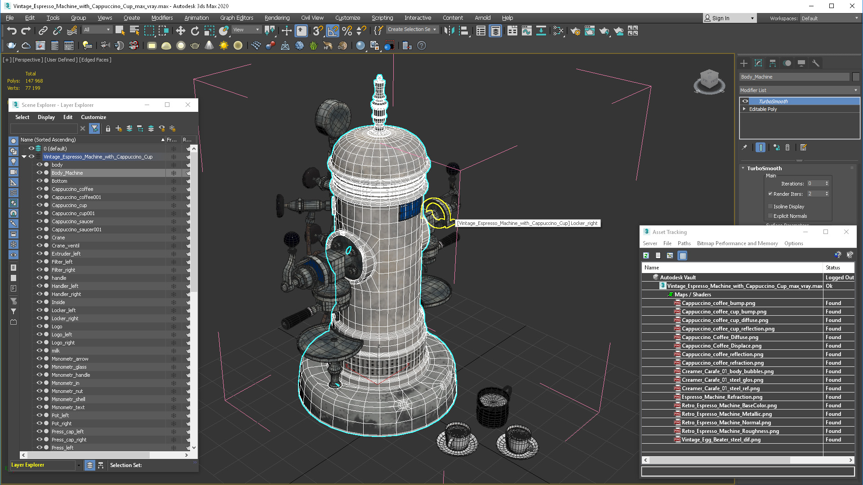
Task: Click the Perspective viewport label
Action: [27, 60]
